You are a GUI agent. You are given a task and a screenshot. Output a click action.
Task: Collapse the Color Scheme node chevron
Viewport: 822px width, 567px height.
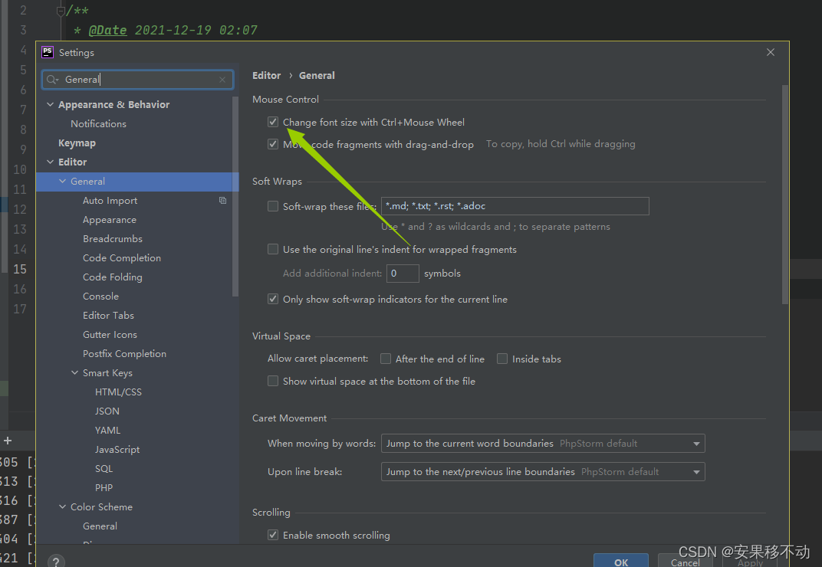click(62, 506)
